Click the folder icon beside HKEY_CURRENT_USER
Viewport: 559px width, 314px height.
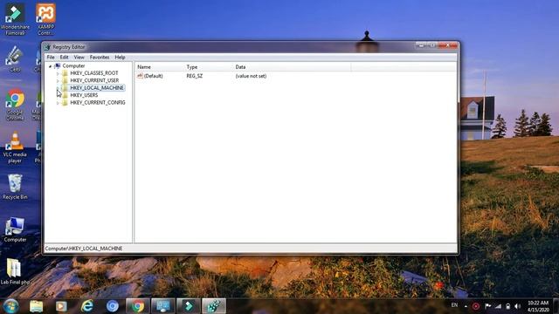(65, 80)
